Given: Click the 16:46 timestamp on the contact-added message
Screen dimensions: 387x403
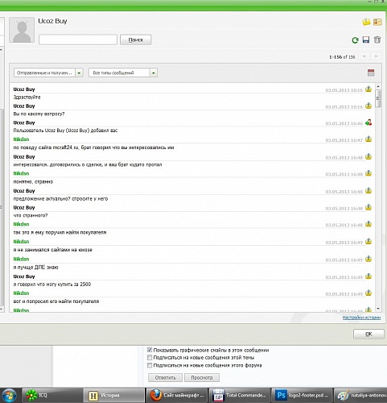Looking at the screenshot, I should [x=344, y=123].
